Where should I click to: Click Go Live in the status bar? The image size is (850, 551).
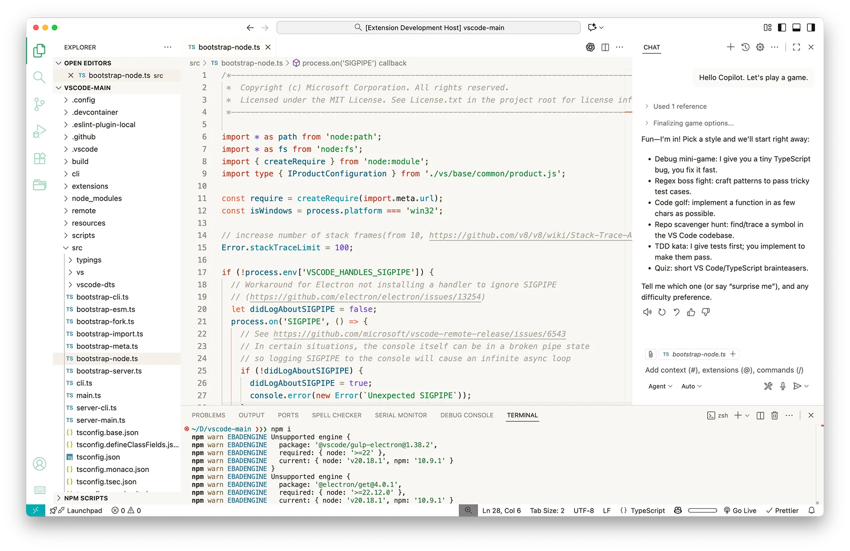740,510
